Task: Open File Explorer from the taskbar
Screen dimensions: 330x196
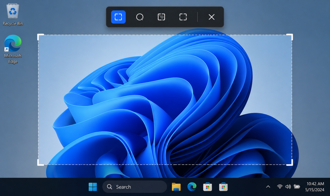Action: click(x=176, y=187)
